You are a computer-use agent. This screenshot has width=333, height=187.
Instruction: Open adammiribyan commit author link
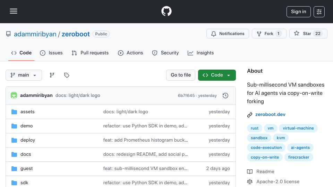(36, 96)
